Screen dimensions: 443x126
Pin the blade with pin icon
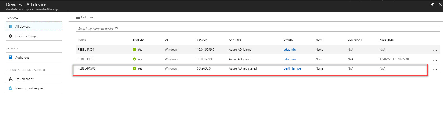point(432,4)
